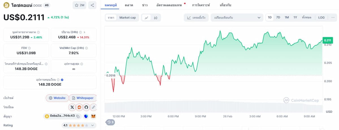339x130 pixels.
Task: Copy the 0xba2a contract address
Action: point(78,116)
